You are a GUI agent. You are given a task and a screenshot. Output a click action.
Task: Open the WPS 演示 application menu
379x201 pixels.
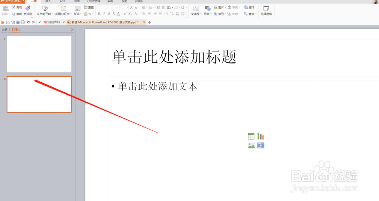pyautogui.click(x=13, y=1)
